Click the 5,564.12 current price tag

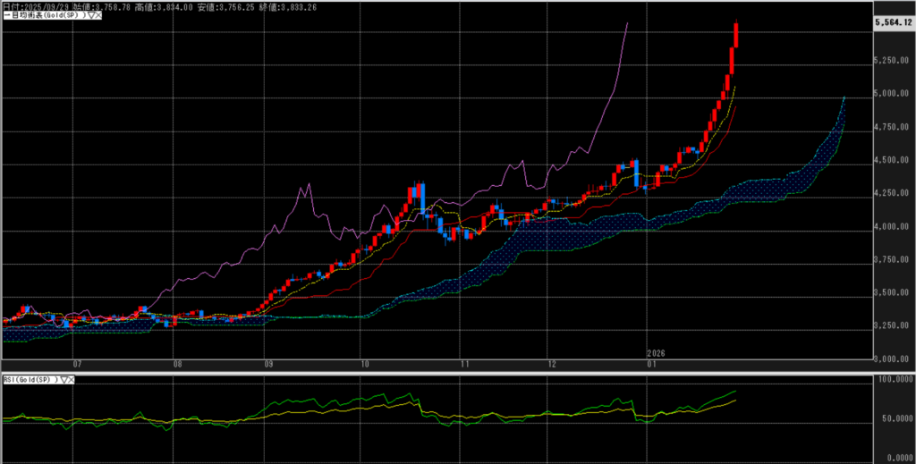click(x=895, y=21)
